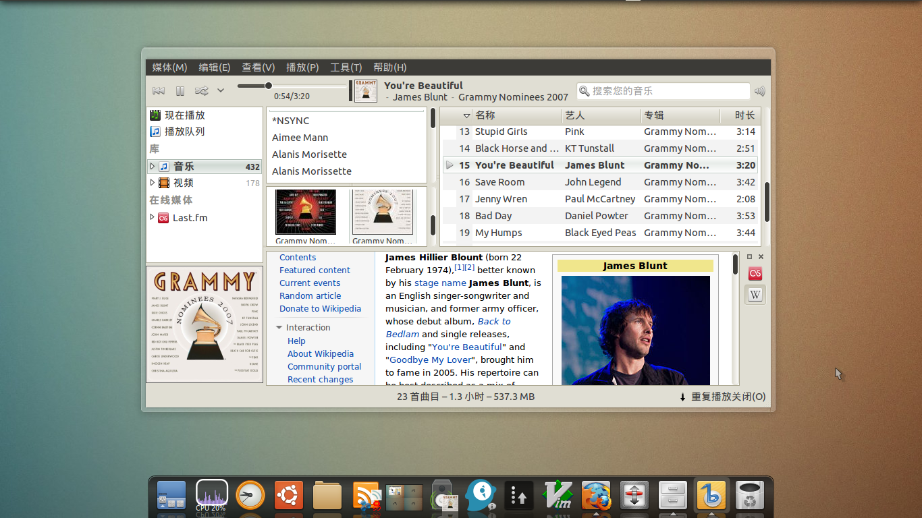The height and width of the screenshot is (518, 922).
Task: Click the 视频 film icon
Action: pos(164,183)
